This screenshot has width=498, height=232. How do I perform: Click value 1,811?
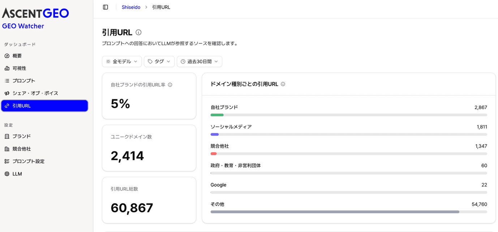(482, 127)
